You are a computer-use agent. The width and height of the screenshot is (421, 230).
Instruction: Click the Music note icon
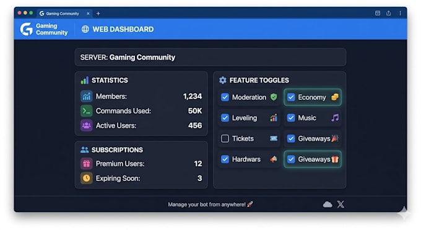pyautogui.click(x=335, y=118)
